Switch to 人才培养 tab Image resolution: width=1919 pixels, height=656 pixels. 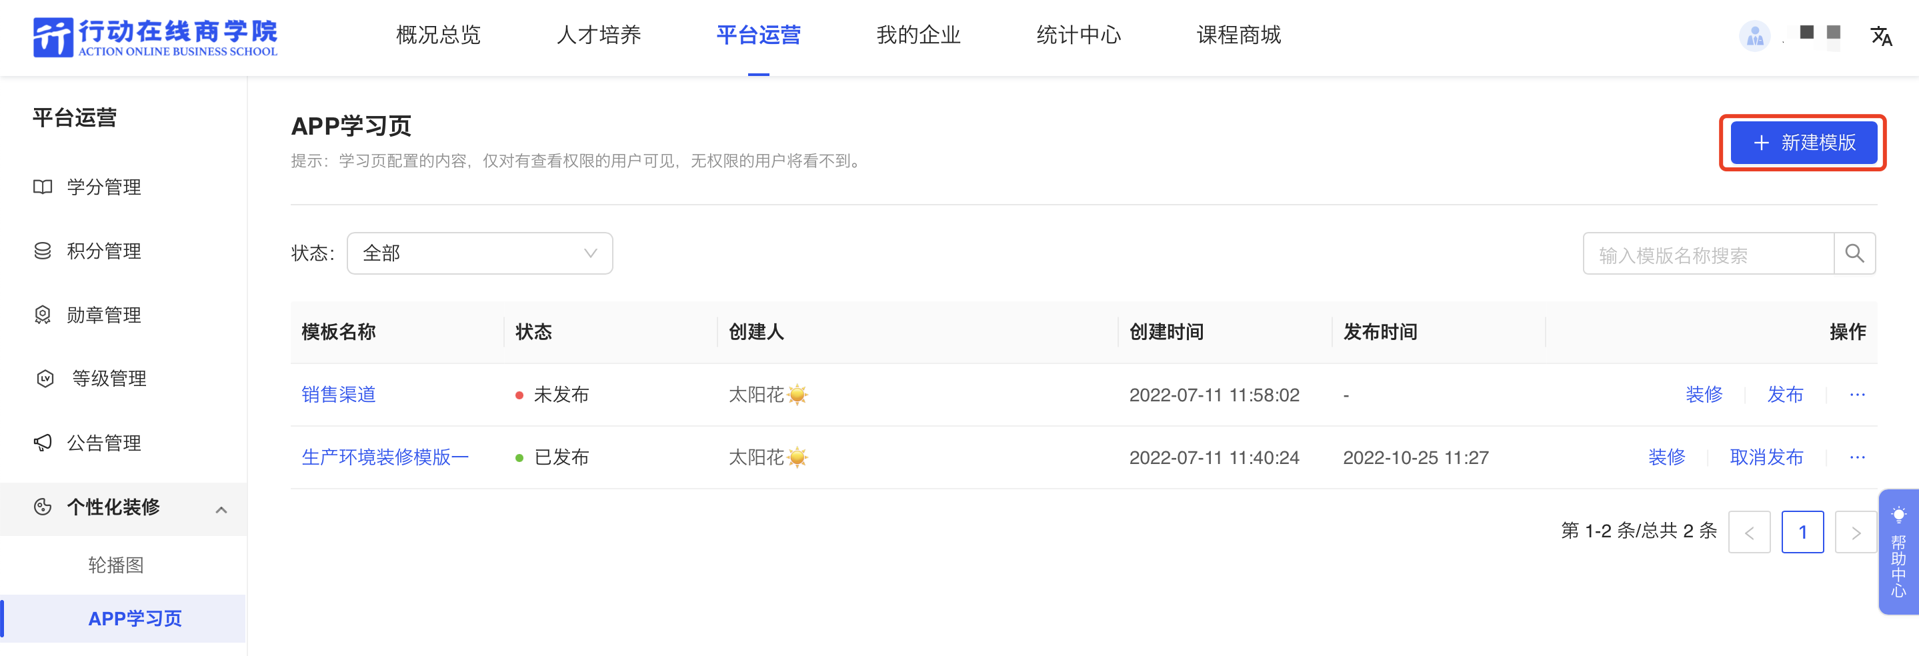[598, 35]
